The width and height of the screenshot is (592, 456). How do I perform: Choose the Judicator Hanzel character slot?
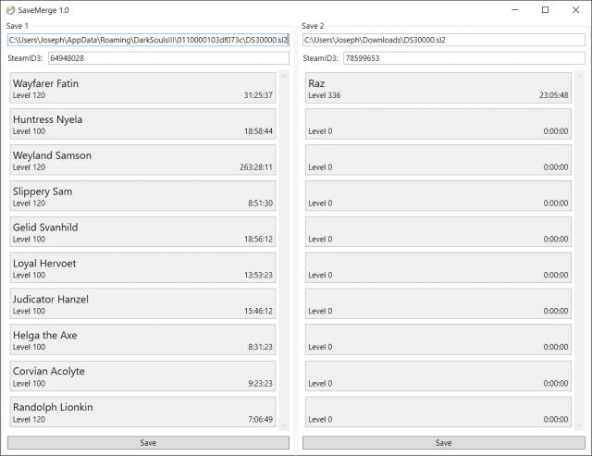[142, 305]
